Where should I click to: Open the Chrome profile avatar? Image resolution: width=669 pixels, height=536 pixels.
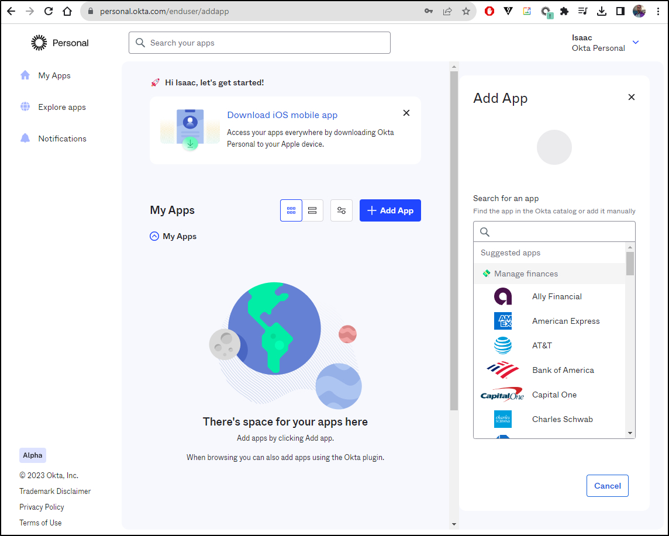[x=639, y=12]
